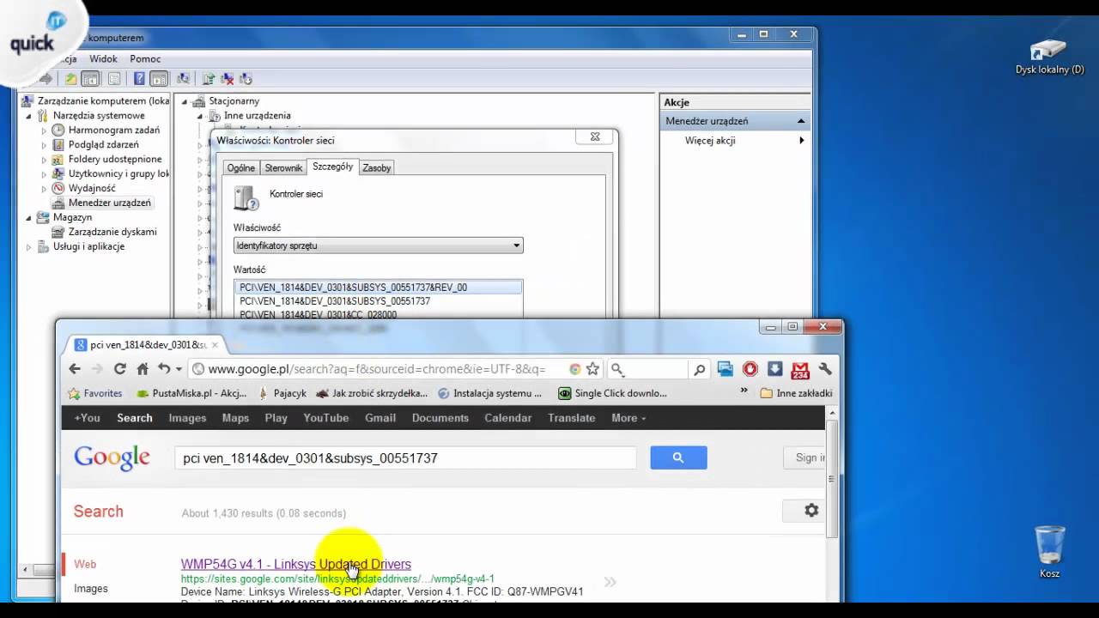The image size is (1099, 618).
Task: Switch to the Ogólne tab
Action: 240,167
